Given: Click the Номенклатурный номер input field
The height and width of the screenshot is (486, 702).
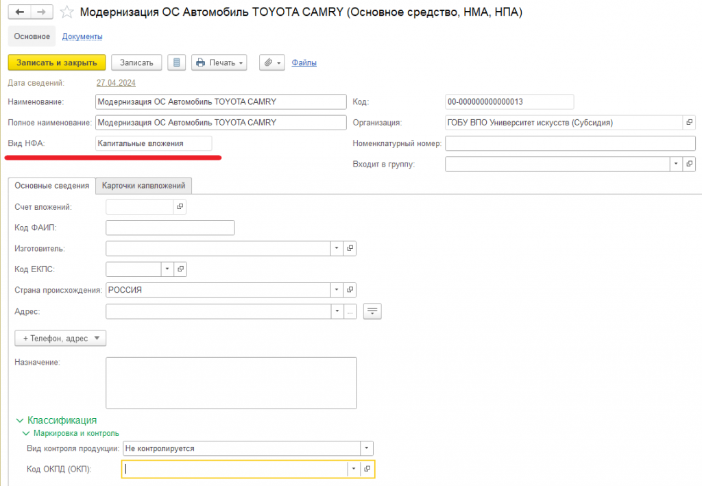Looking at the screenshot, I should click(x=570, y=143).
